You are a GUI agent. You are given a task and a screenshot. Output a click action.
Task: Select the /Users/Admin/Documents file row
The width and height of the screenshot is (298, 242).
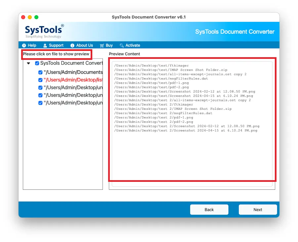click(73, 72)
